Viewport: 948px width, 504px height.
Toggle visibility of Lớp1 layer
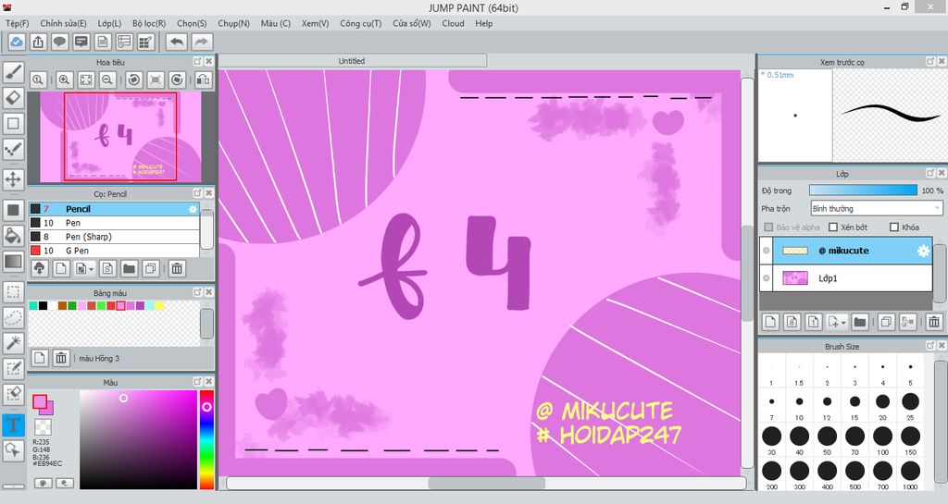(766, 278)
